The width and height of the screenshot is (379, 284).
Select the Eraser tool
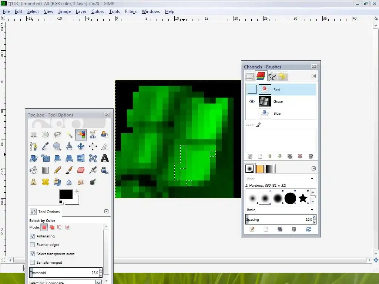click(x=81, y=170)
